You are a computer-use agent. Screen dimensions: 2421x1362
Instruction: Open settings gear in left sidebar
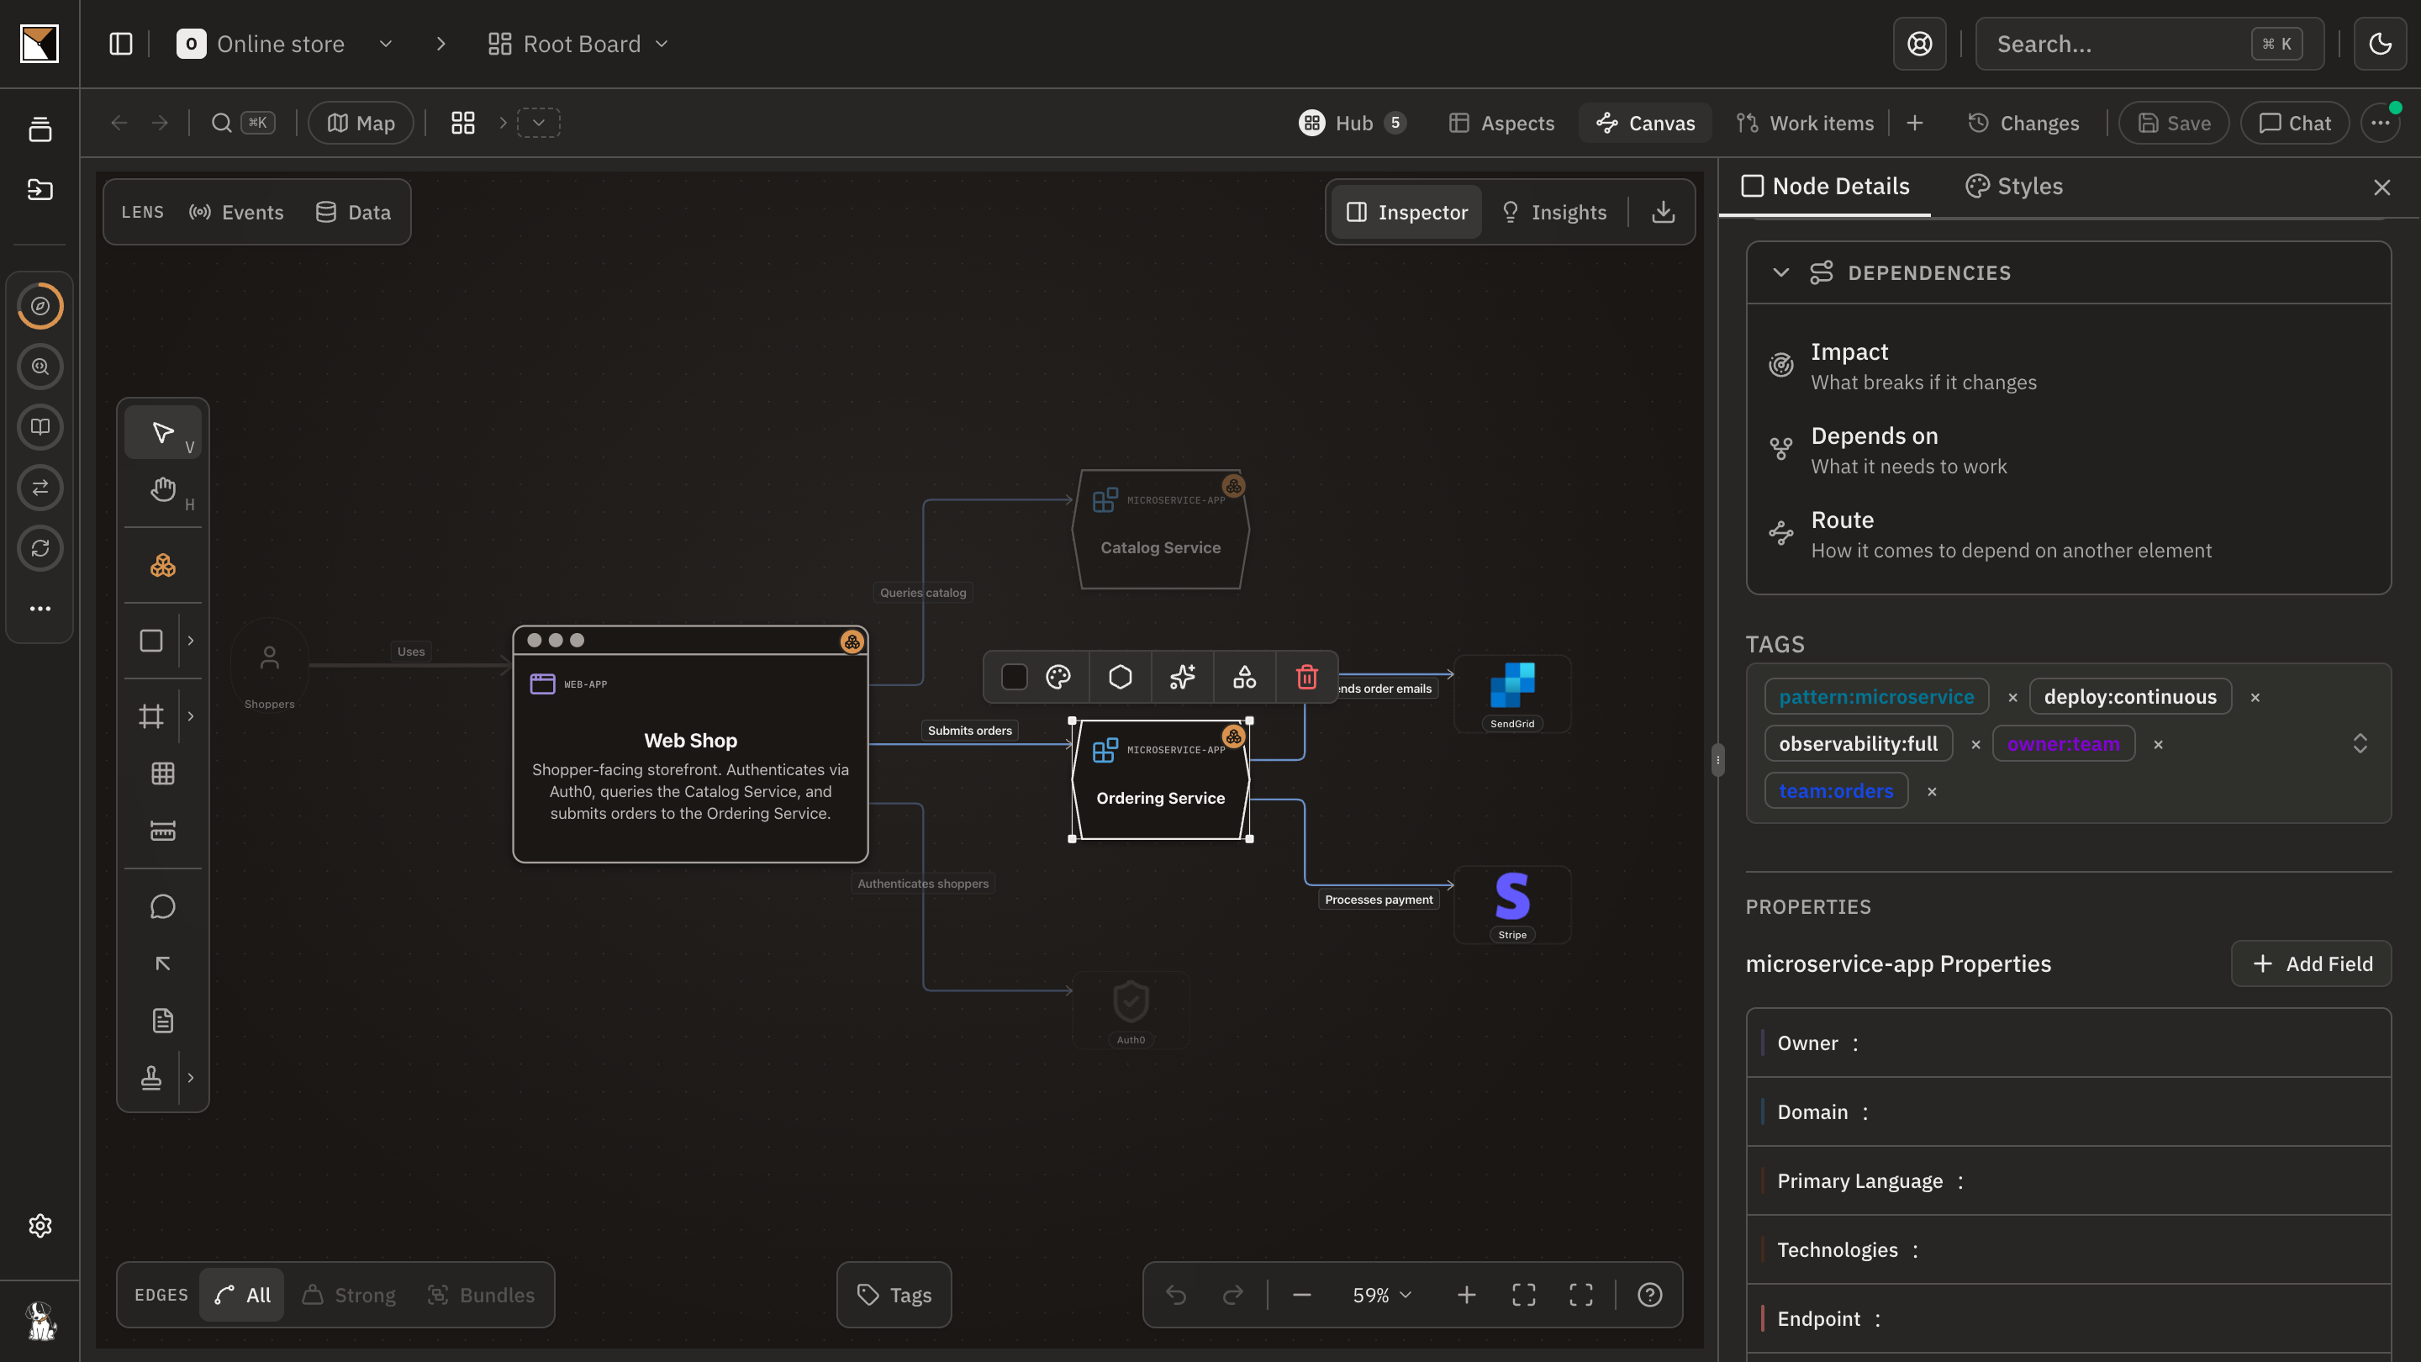tap(40, 1226)
